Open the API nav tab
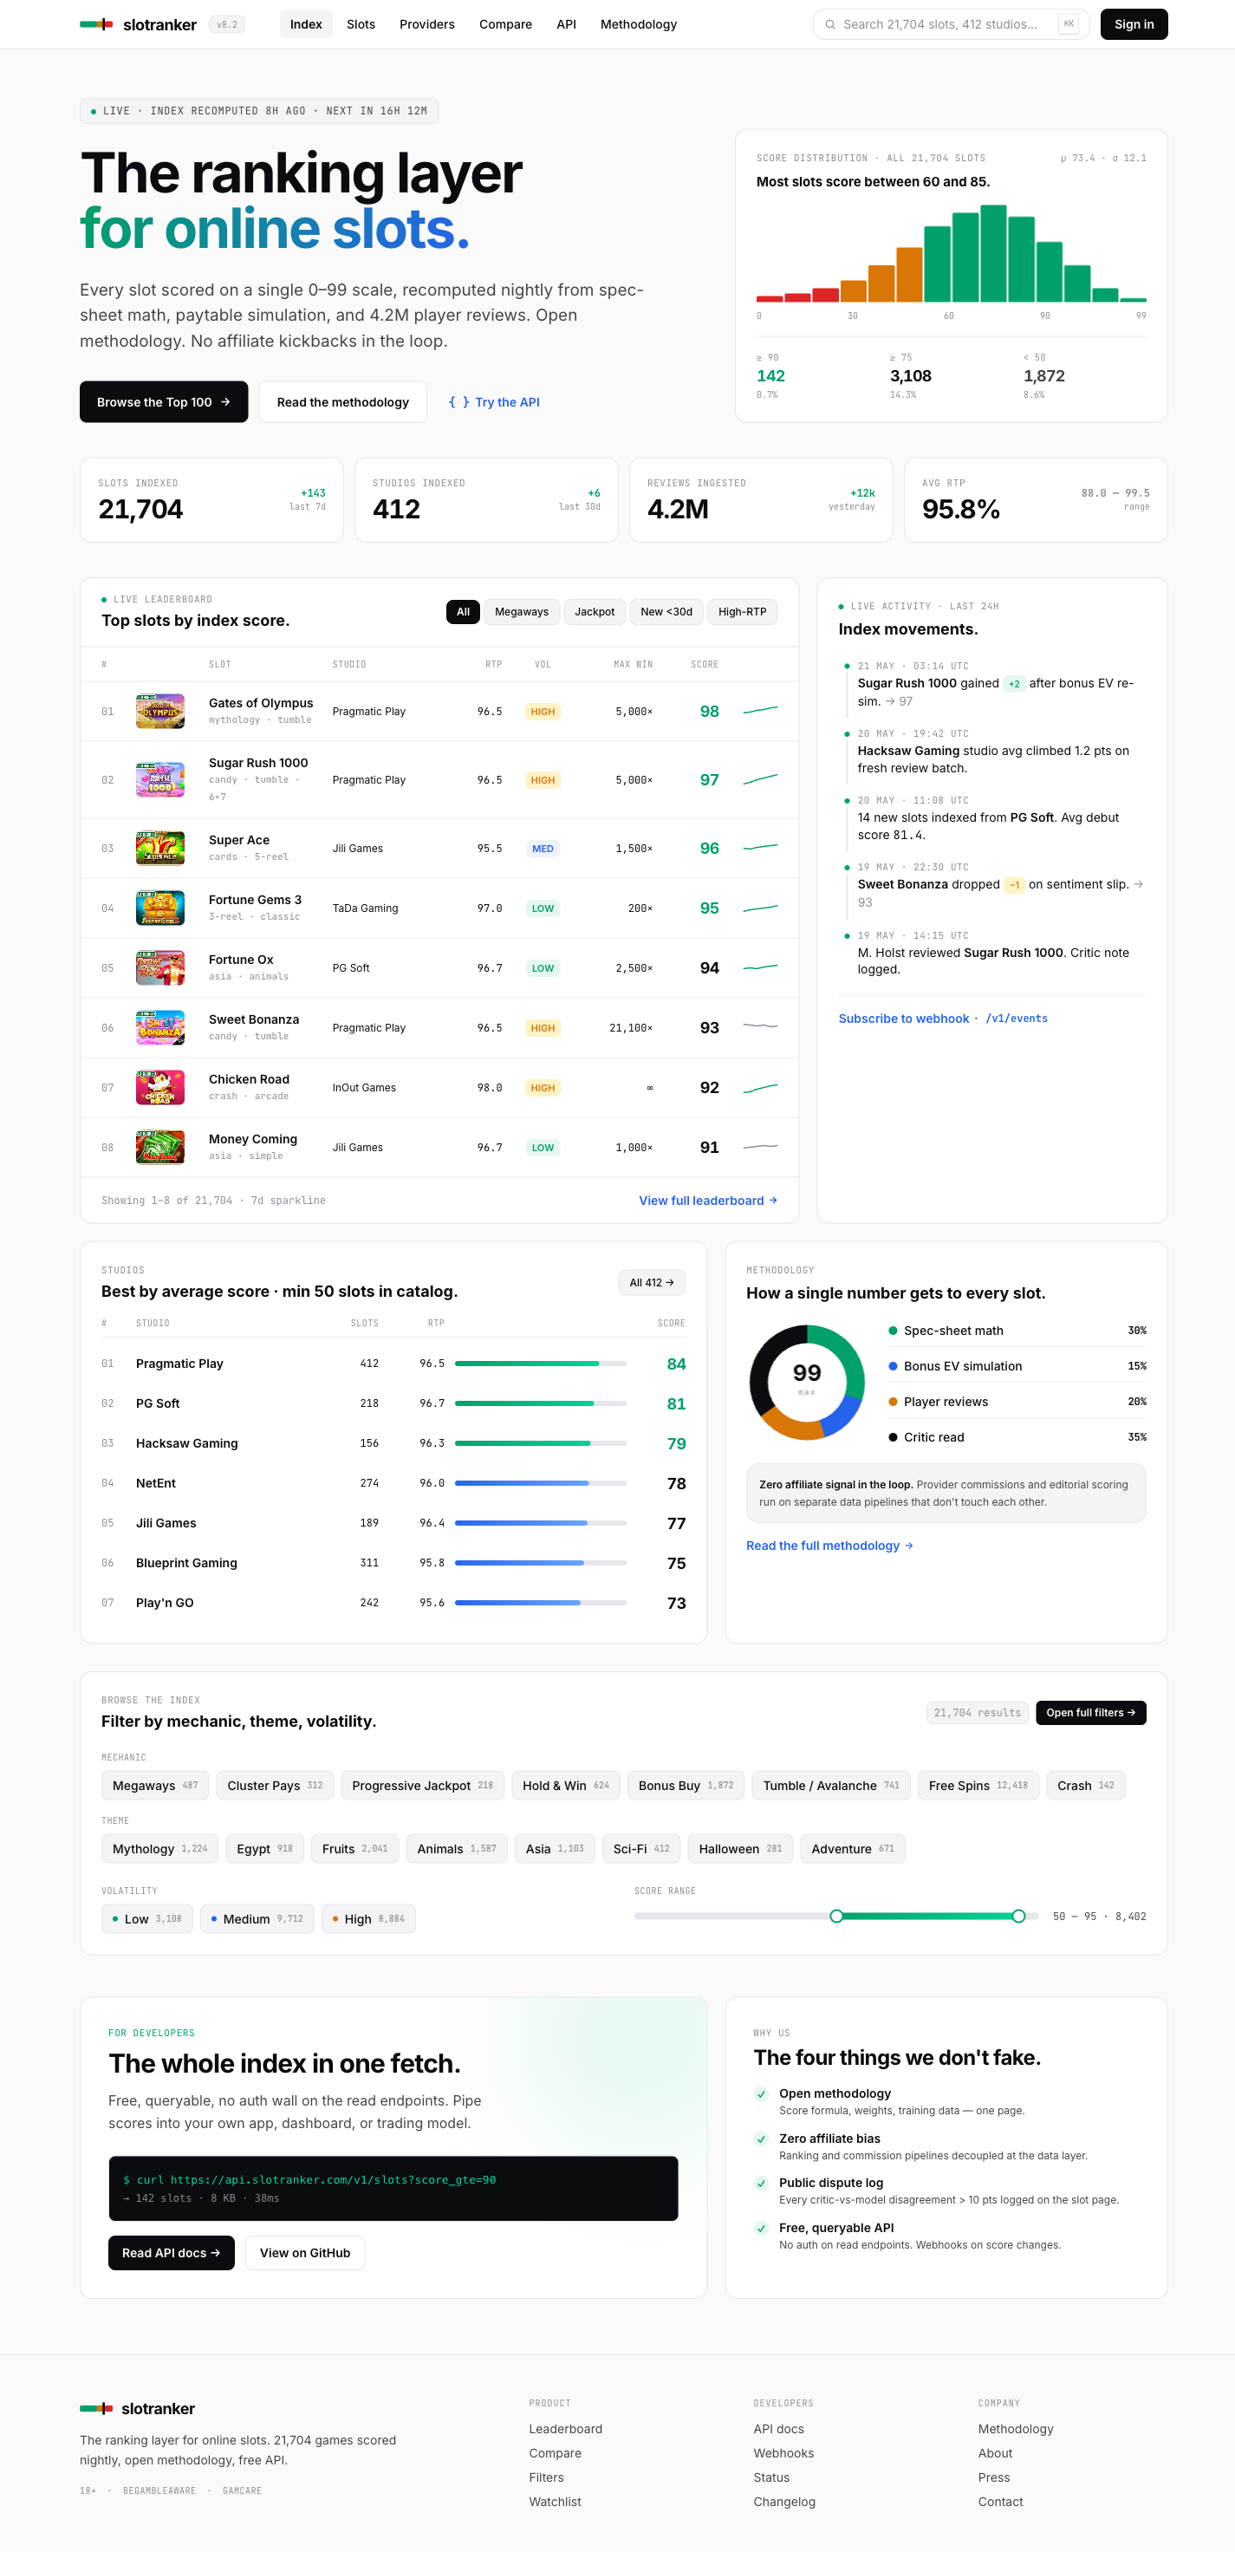The height and width of the screenshot is (2552, 1235). tap(567, 23)
